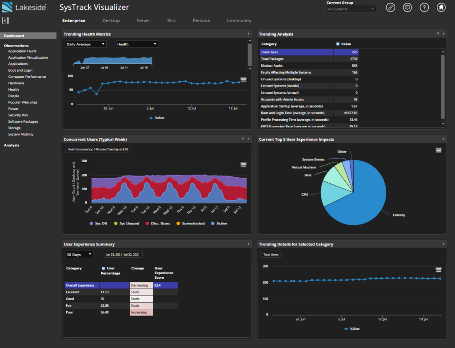Screen dimensions: 455x348
Task: Select Accounts with Admin Access row
Action: (309, 99)
